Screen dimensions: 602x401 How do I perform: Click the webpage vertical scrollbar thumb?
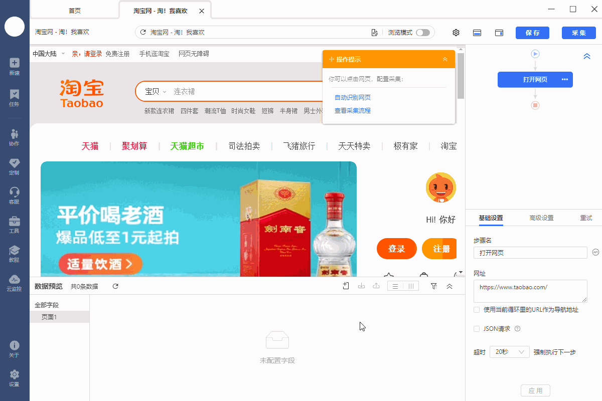pyautogui.click(x=461, y=75)
